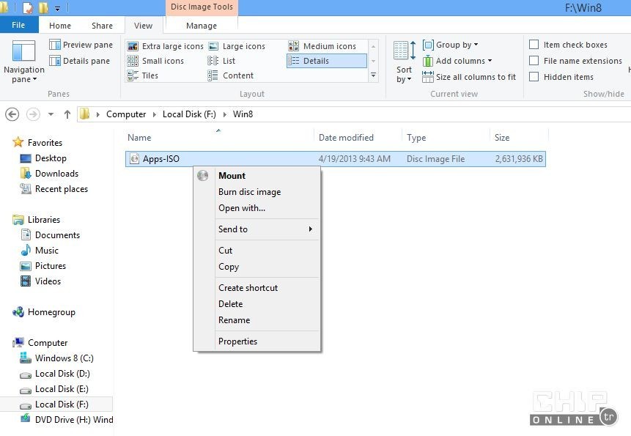Select Large icons layout
Screen dimensions: 631x436
(237, 46)
